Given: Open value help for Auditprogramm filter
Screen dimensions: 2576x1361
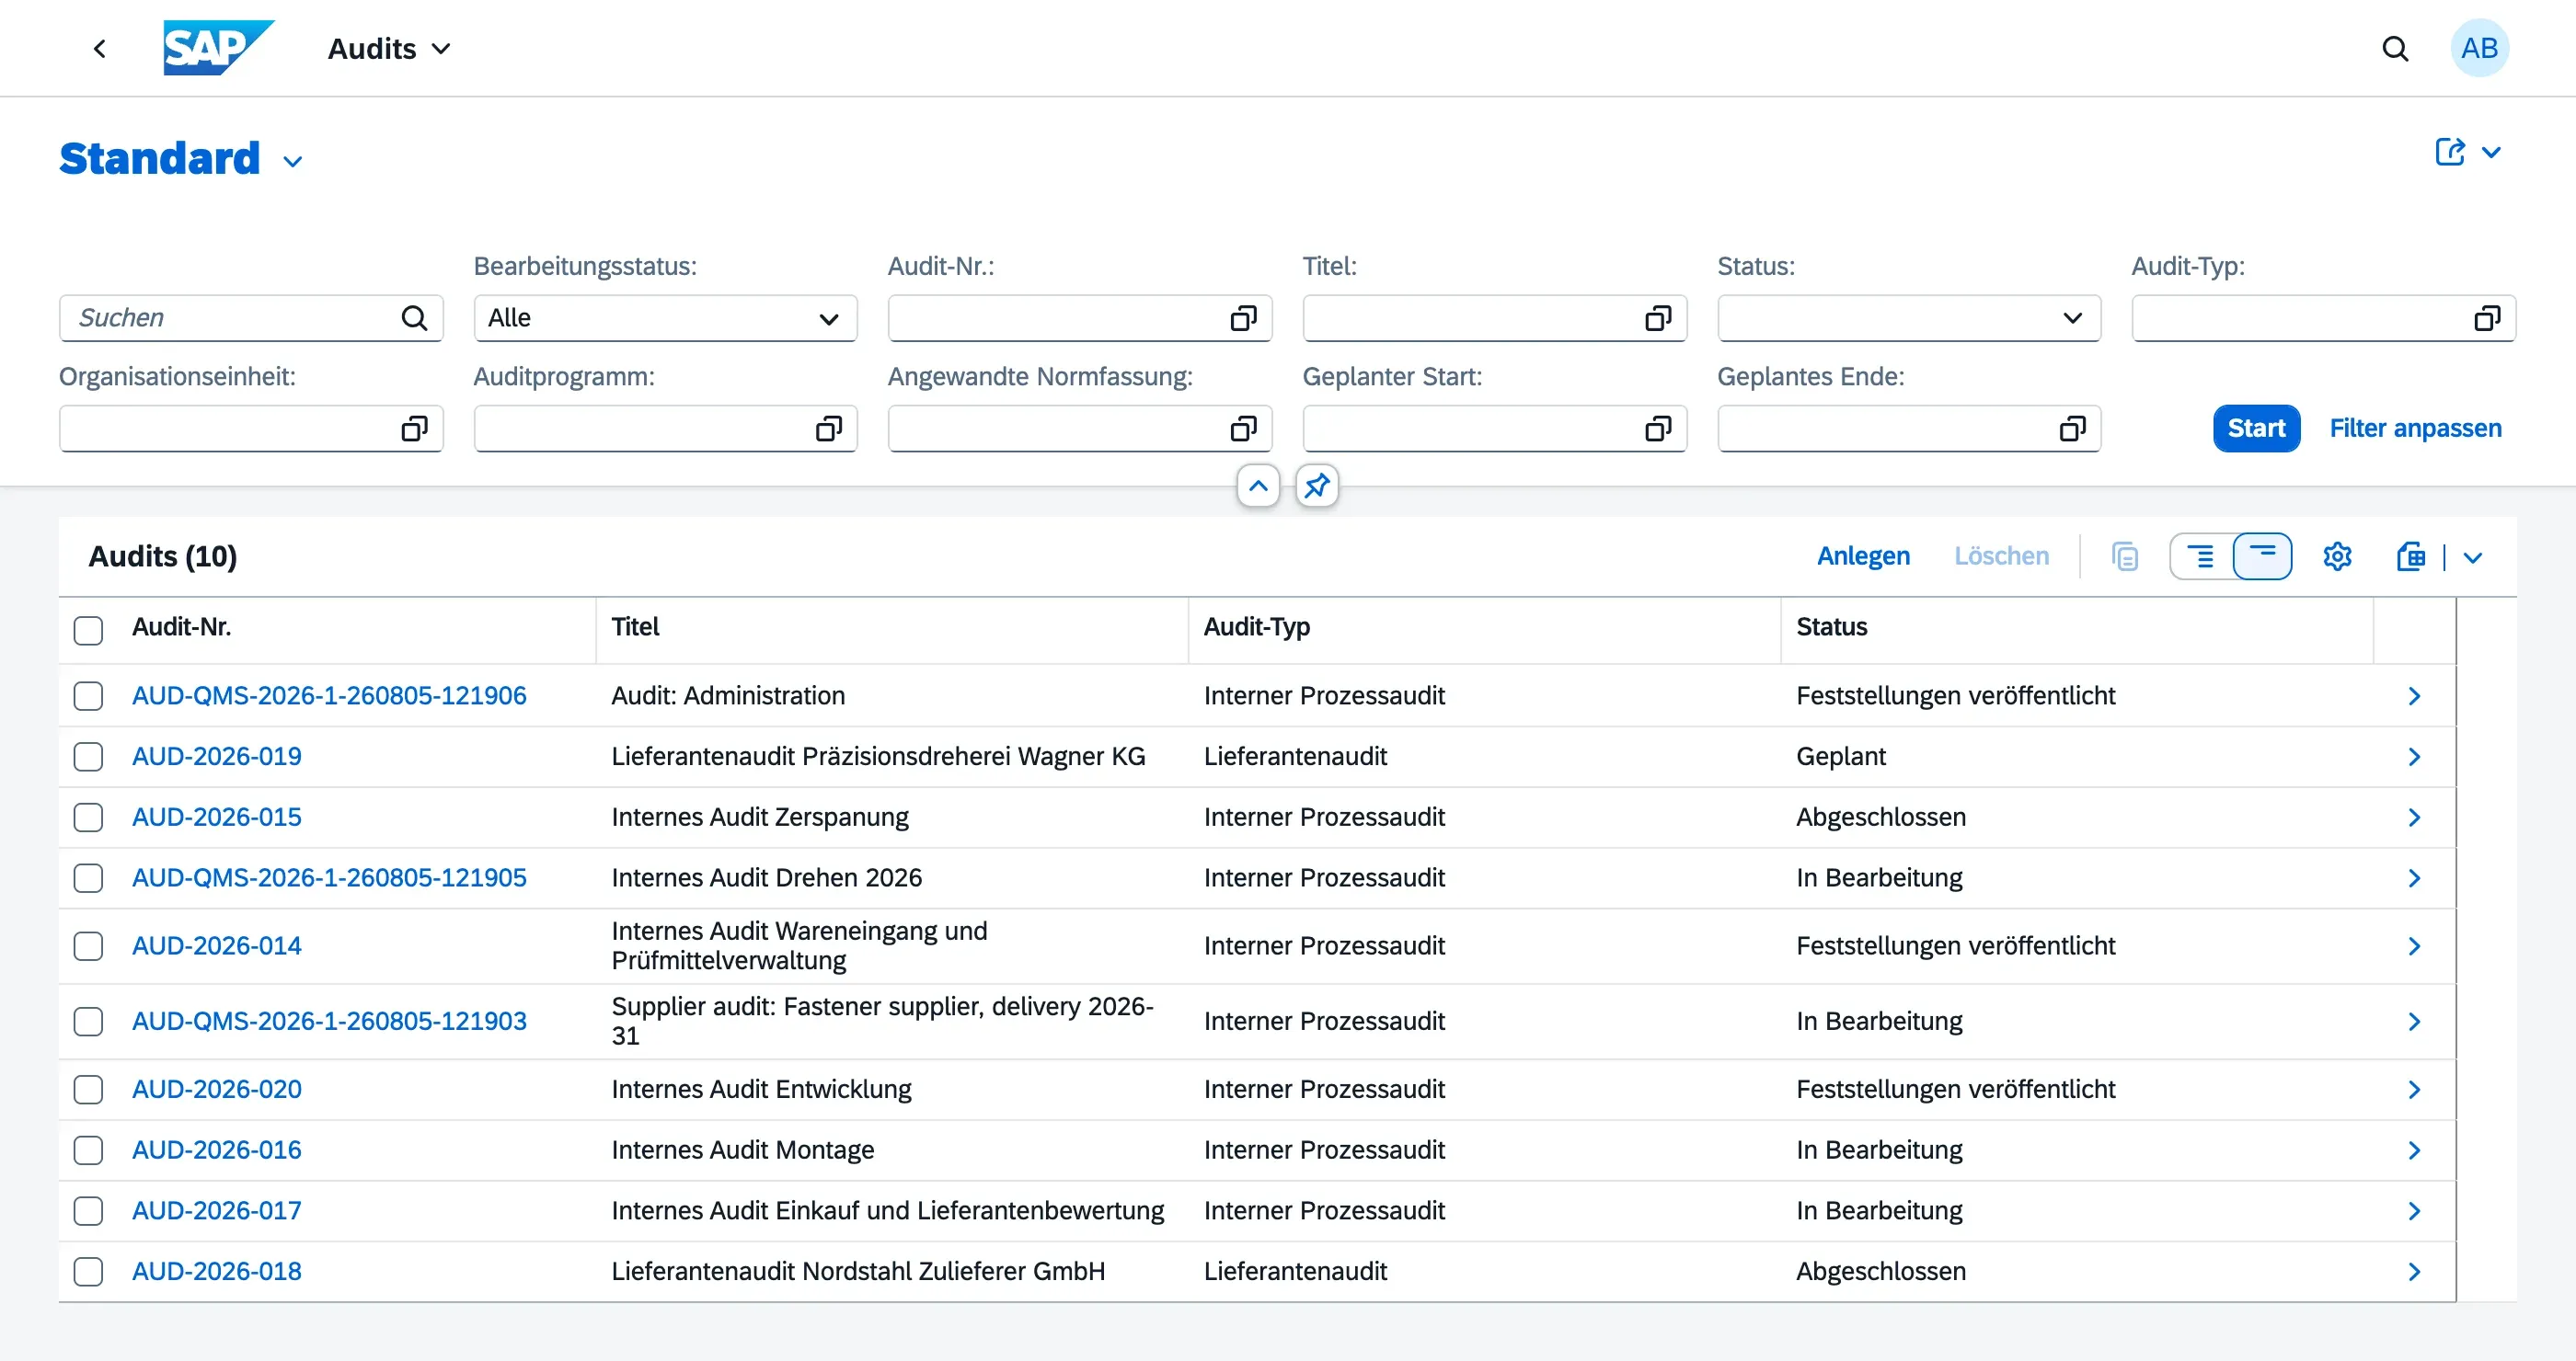Looking at the screenshot, I should (829, 429).
